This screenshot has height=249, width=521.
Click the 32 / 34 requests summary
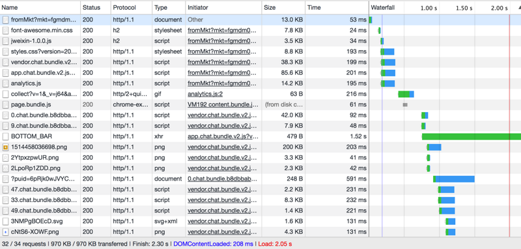[x=23, y=244]
